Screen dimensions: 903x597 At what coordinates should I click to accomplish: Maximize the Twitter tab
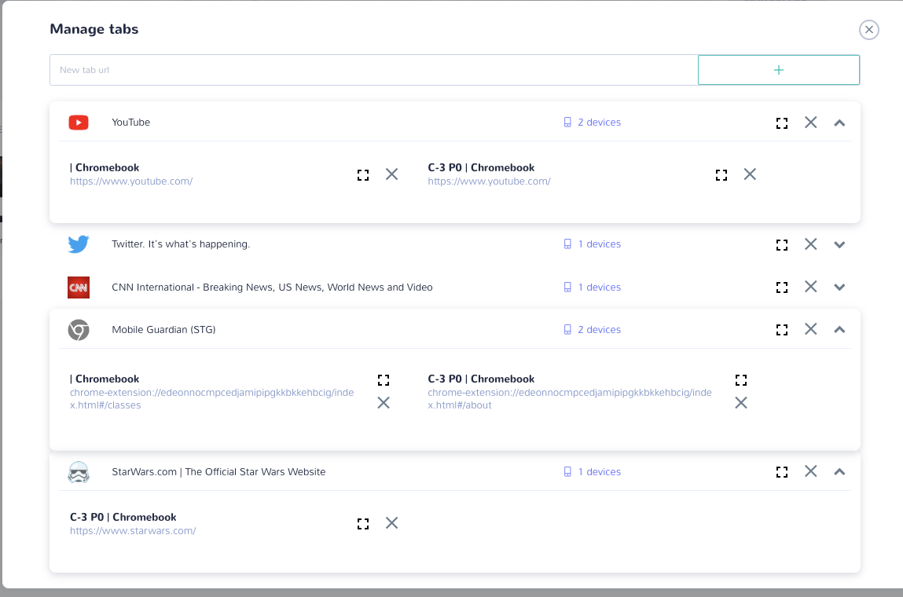[781, 244]
